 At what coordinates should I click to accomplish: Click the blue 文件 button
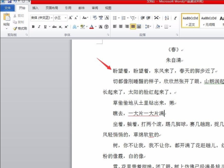(x=7, y=8)
